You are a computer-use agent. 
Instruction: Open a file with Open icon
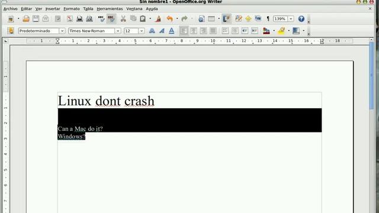pyautogui.click(x=26, y=19)
